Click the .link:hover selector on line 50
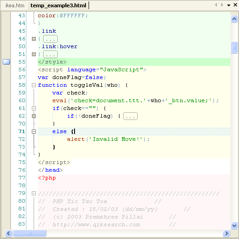 pos(58,46)
